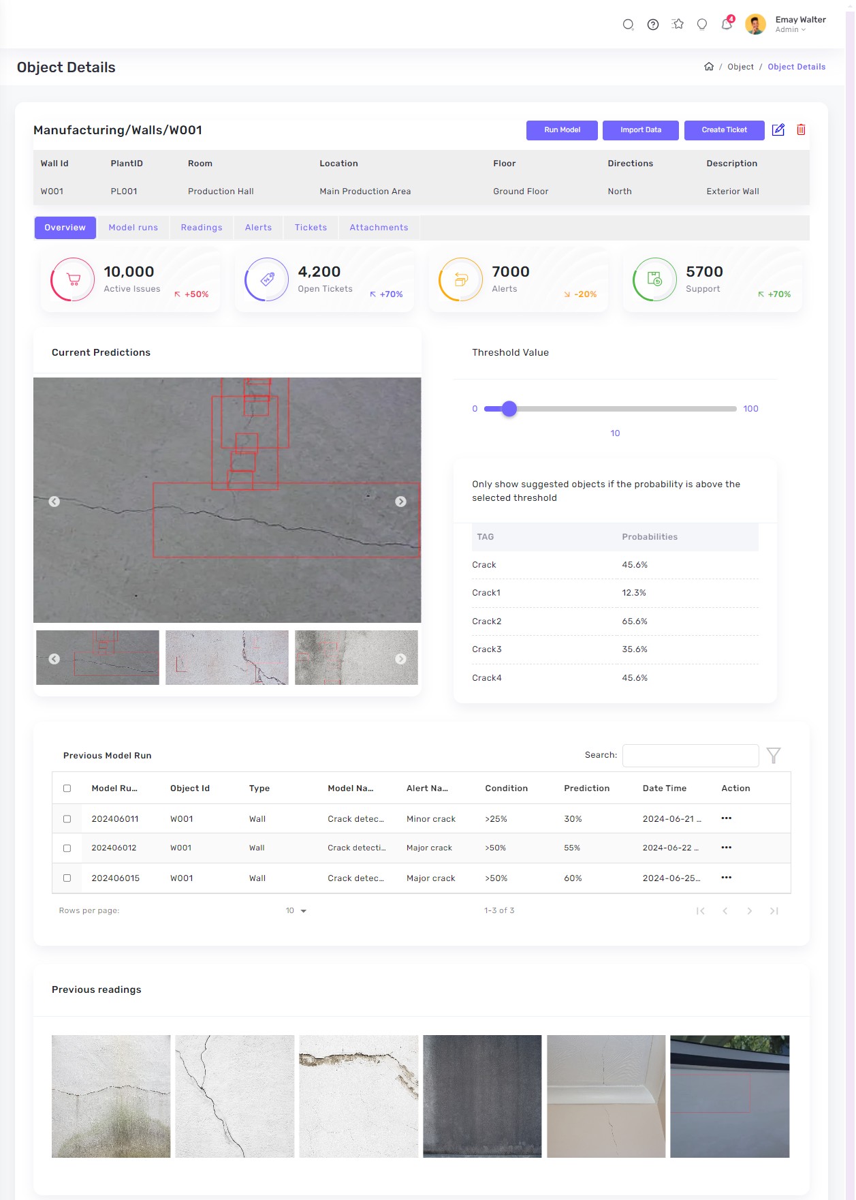Switch to the Model runs tab
The height and width of the screenshot is (1200, 856).
click(x=133, y=228)
